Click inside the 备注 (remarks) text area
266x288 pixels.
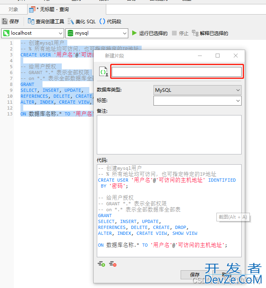[169, 135]
